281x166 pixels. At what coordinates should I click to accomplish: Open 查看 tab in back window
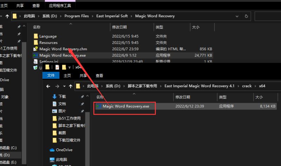(x=36, y=6)
